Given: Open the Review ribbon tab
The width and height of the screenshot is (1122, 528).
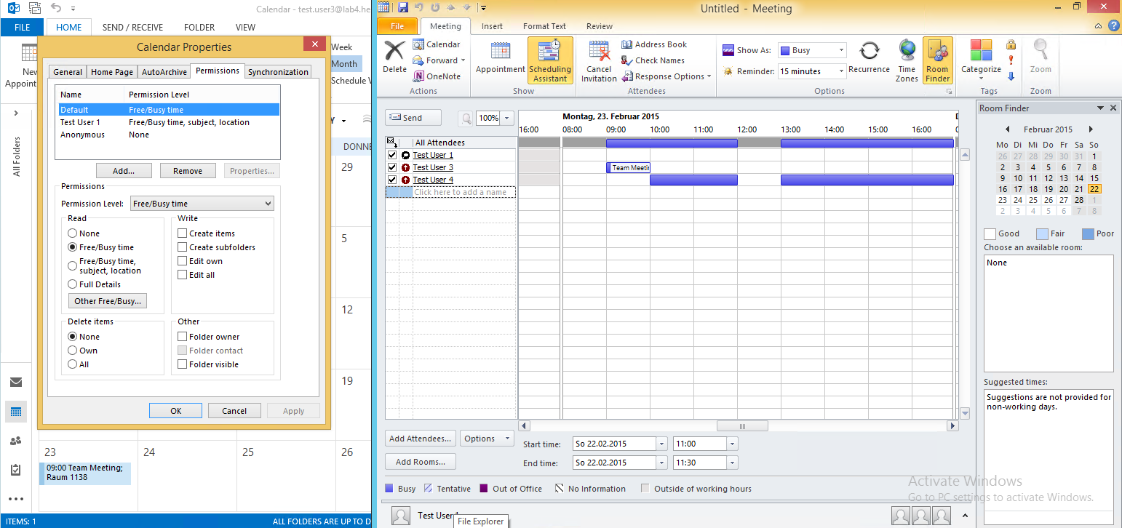Looking at the screenshot, I should (x=600, y=26).
